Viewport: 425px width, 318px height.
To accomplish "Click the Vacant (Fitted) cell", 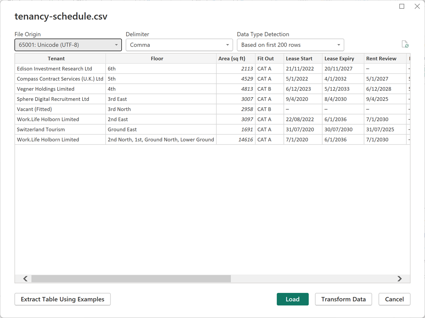I will coord(60,109).
